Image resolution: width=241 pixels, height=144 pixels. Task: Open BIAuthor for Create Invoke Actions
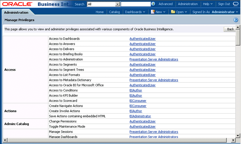(x=136, y=111)
